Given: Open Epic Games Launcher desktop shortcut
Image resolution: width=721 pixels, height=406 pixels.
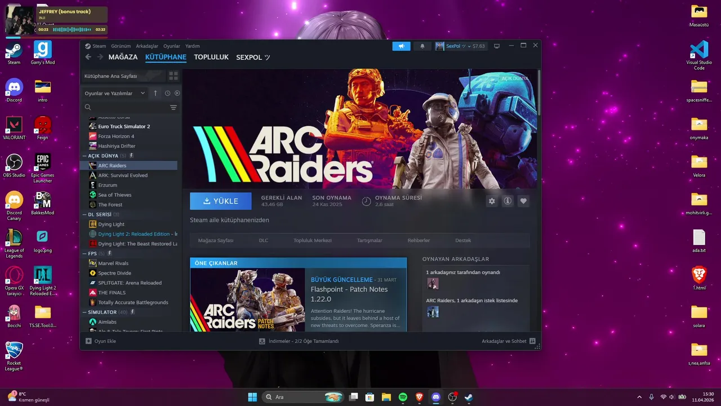Looking at the screenshot, I should coord(43,168).
